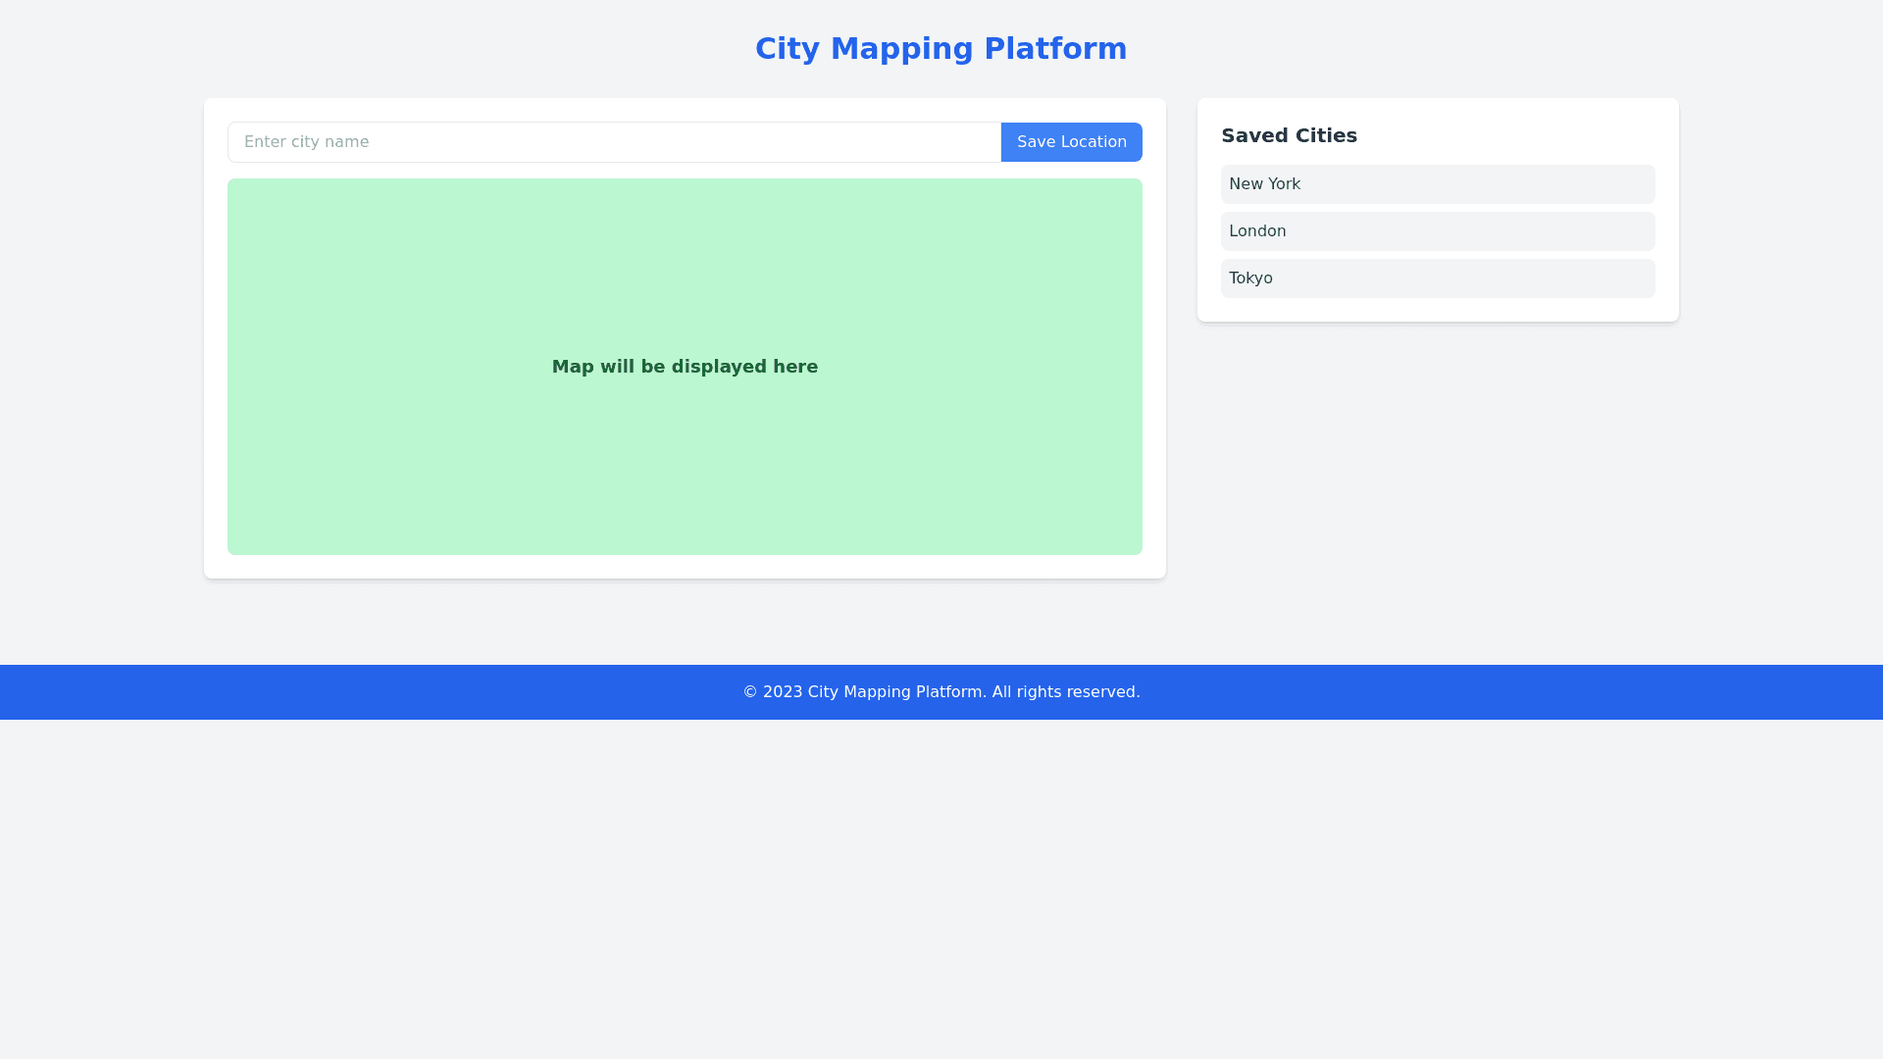Click the Save Location button
Image resolution: width=1883 pixels, height=1059 pixels.
(1071, 142)
